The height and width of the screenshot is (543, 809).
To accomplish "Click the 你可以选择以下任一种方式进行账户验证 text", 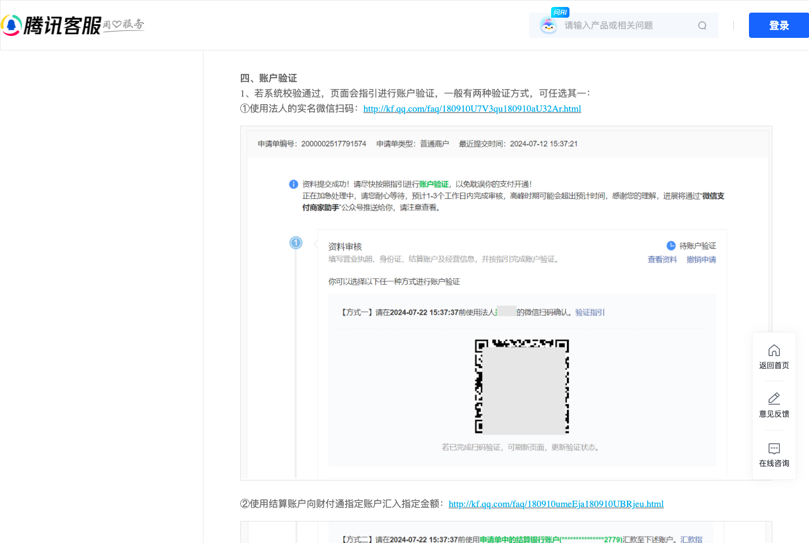I will (394, 281).
